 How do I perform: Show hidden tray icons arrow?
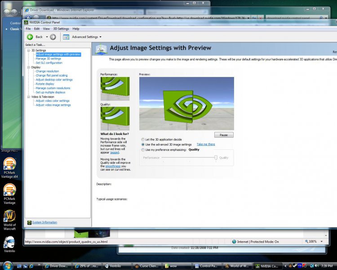(x=285, y=266)
